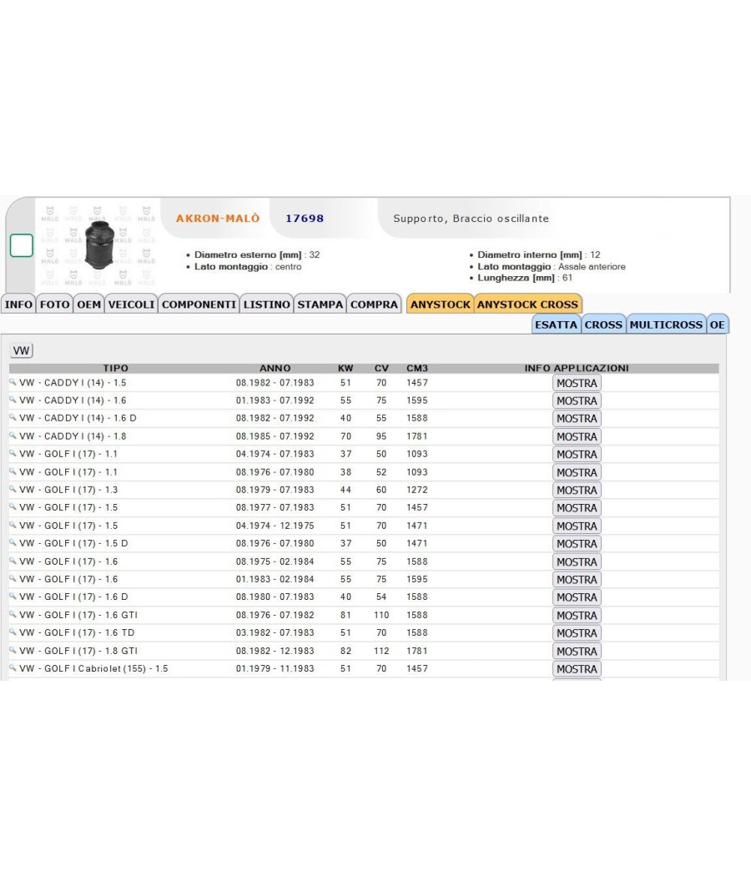This screenshot has width=751, height=876.
Task: Click the product thumbnail of the bushing
Action: coord(99,245)
